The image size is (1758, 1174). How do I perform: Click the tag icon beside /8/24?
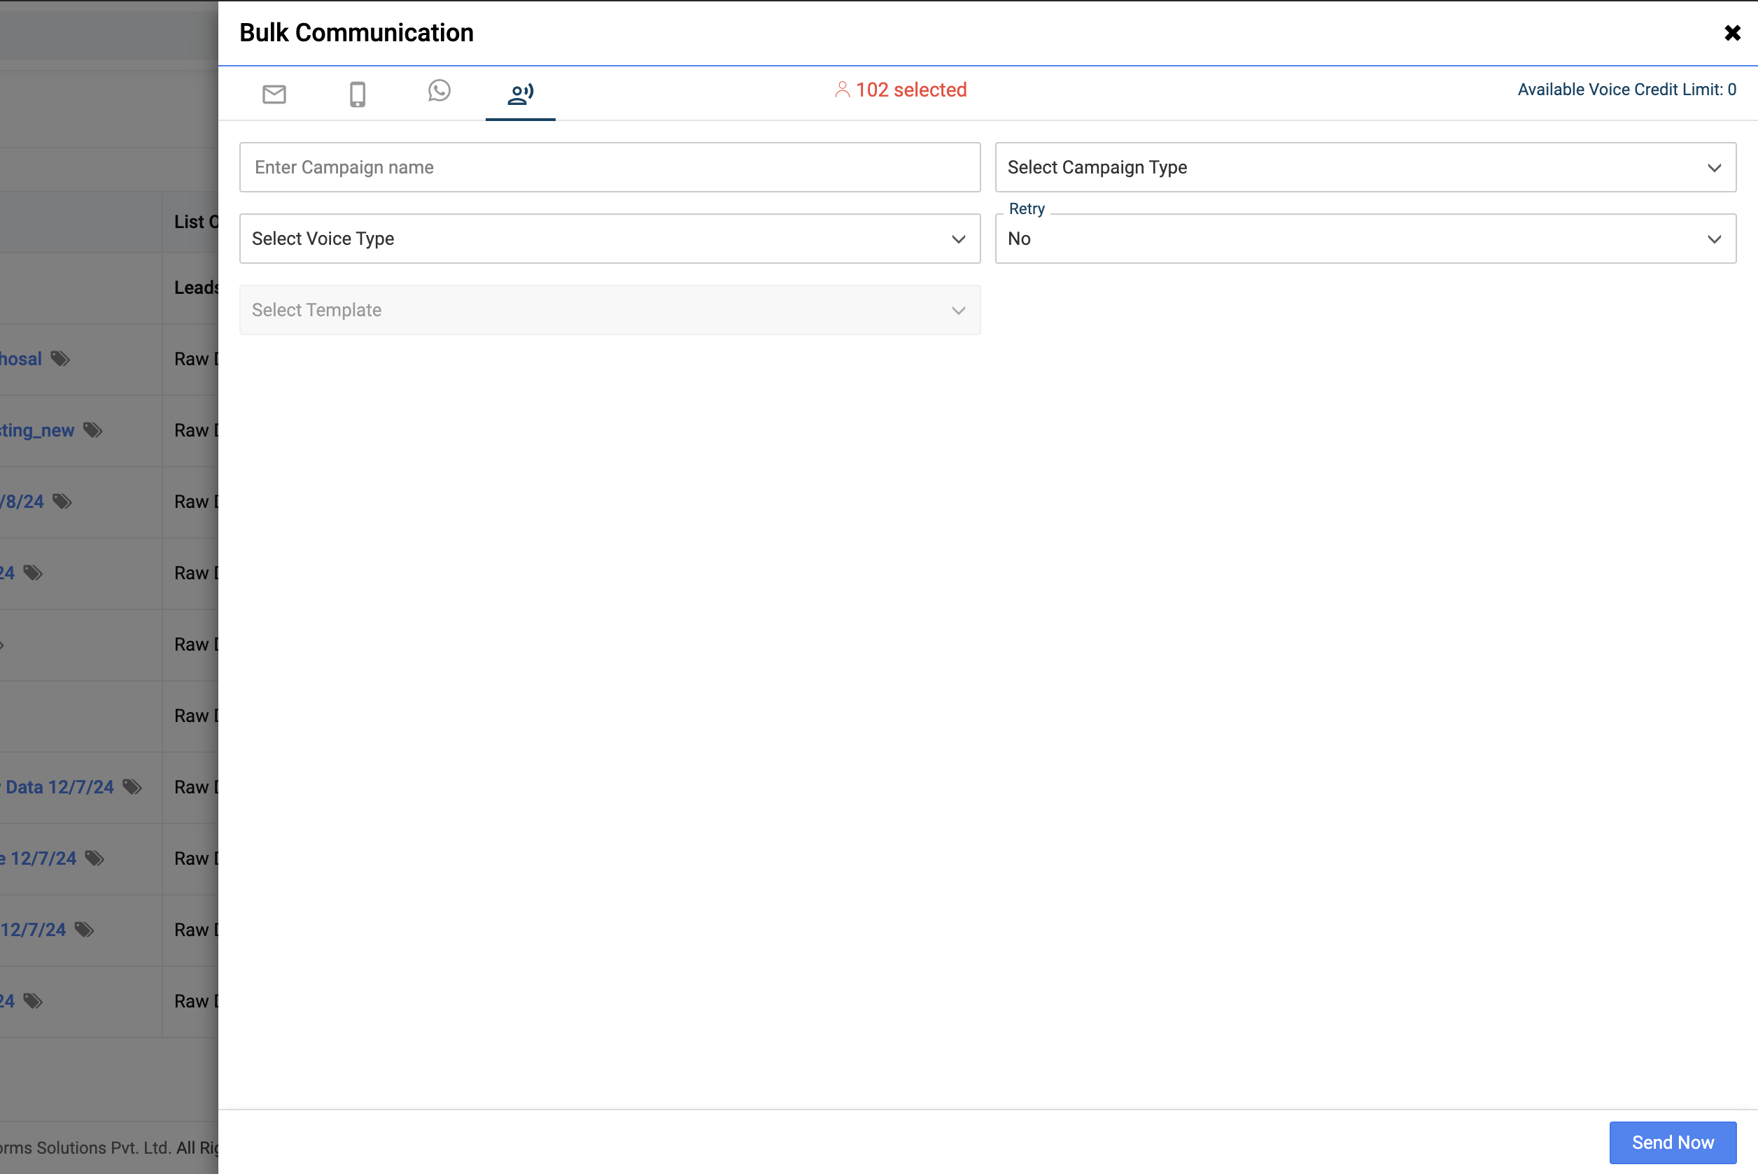click(62, 502)
